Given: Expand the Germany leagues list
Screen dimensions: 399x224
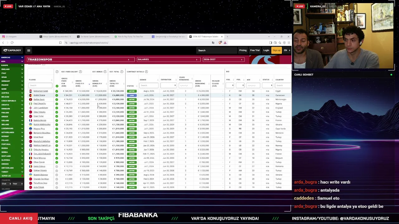Looking at the screenshot, I should [x=12, y=81].
